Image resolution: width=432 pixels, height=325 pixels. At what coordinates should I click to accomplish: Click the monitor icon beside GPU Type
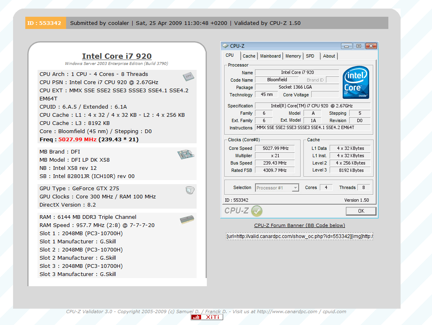click(x=190, y=190)
